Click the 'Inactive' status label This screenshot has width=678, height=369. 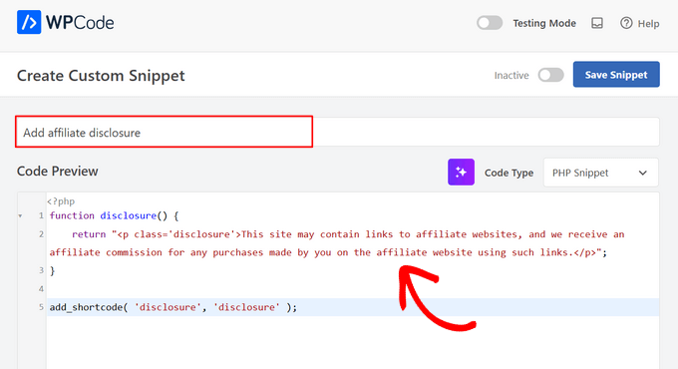pyautogui.click(x=511, y=75)
